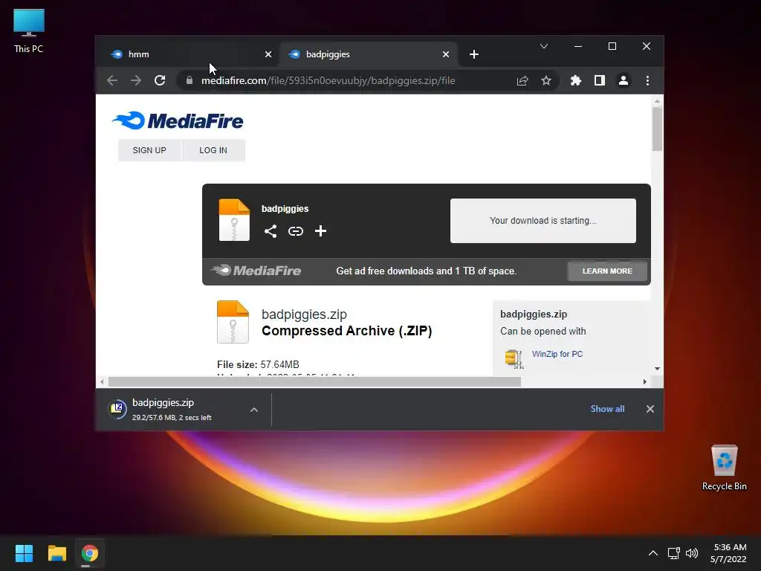Open This PC desktop icon

pyautogui.click(x=29, y=31)
